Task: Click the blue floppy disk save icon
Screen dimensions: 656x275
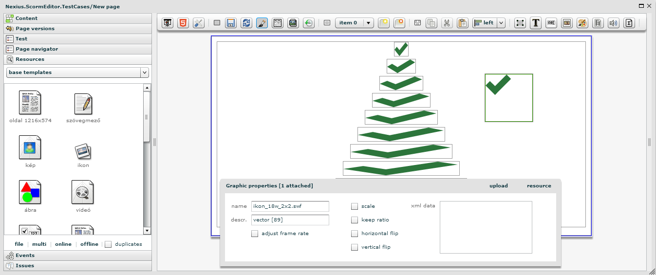Action: [231, 23]
